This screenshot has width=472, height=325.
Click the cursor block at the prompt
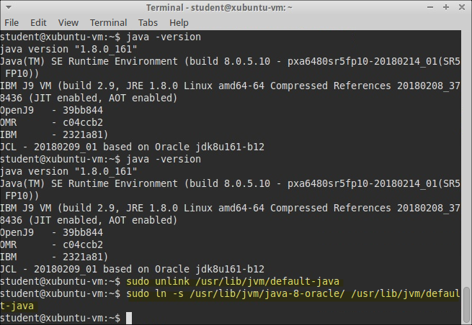pos(129,318)
